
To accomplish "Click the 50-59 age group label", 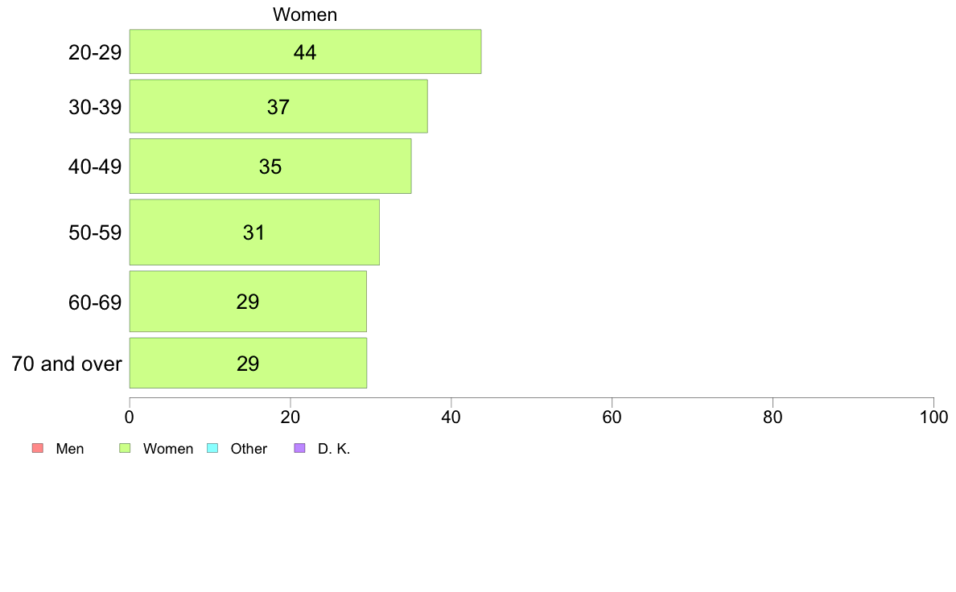I will point(95,233).
